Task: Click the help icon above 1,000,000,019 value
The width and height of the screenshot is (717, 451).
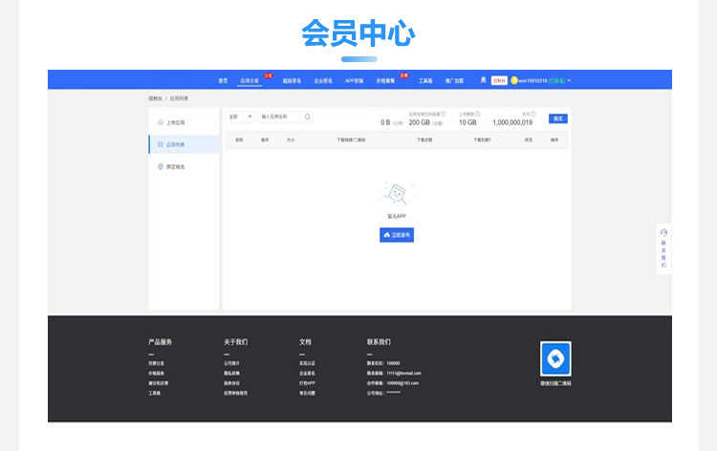Action: click(x=533, y=114)
